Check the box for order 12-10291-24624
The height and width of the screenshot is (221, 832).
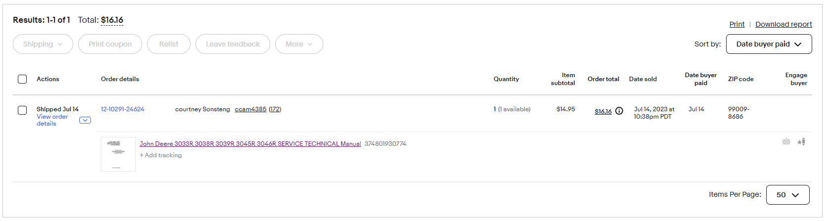click(x=22, y=110)
